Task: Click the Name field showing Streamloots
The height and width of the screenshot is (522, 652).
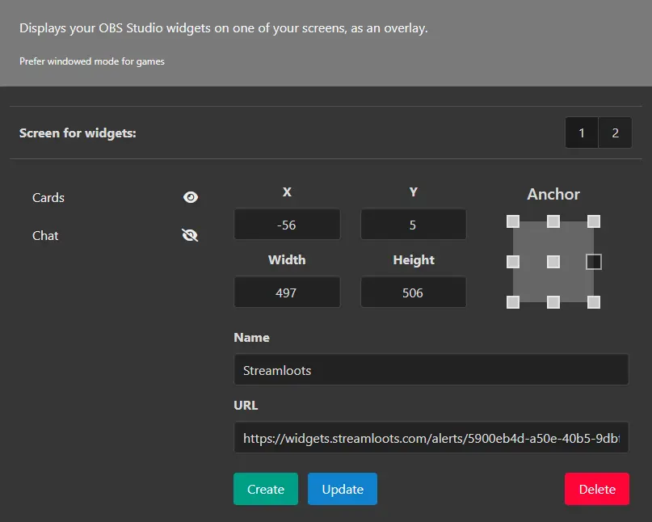Action: (x=431, y=369)
